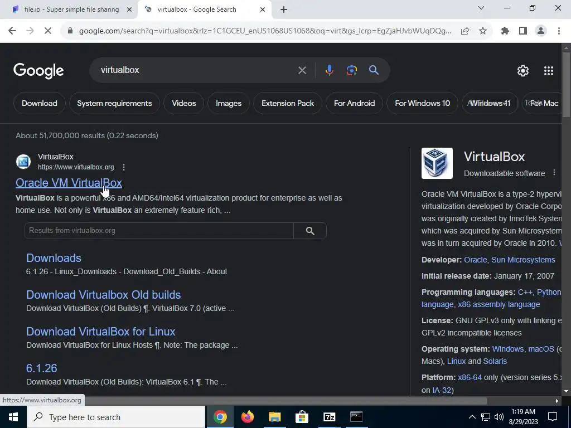The height and width of the screenshot is (428, 571).
Task: Open File Explorer from the taskbar
Action: coord(275,417)
